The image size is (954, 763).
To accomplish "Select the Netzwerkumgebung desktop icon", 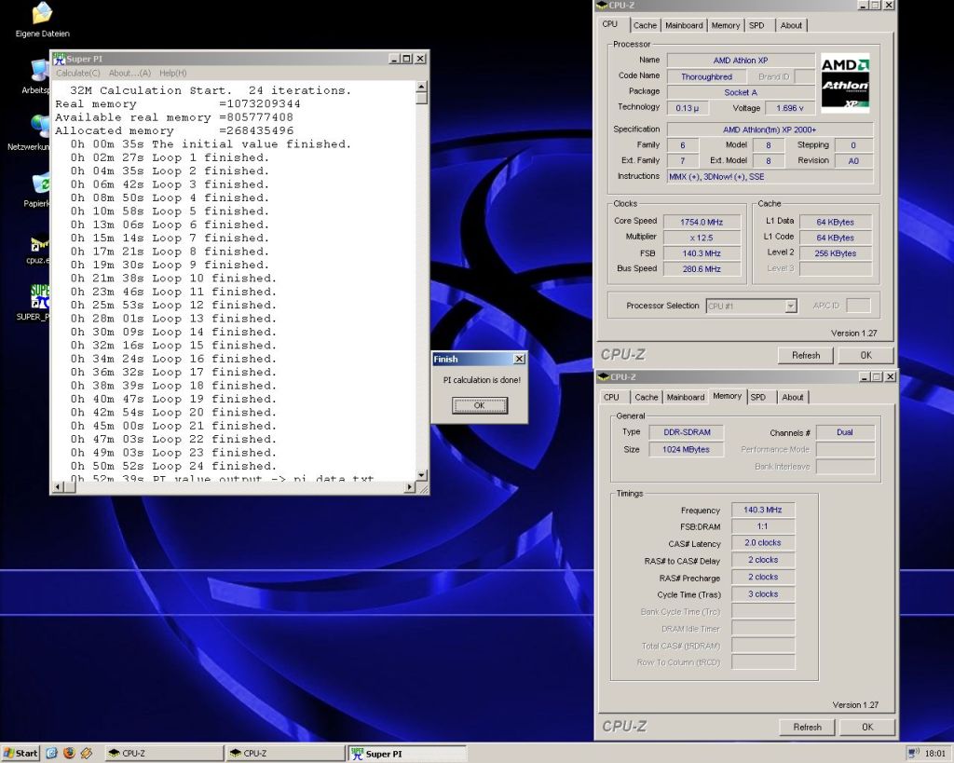I will 40,126.
